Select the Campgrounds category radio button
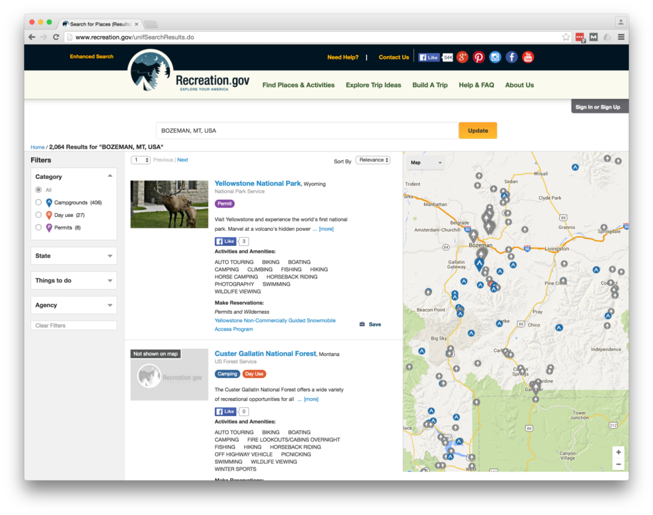 pos(39,203)
